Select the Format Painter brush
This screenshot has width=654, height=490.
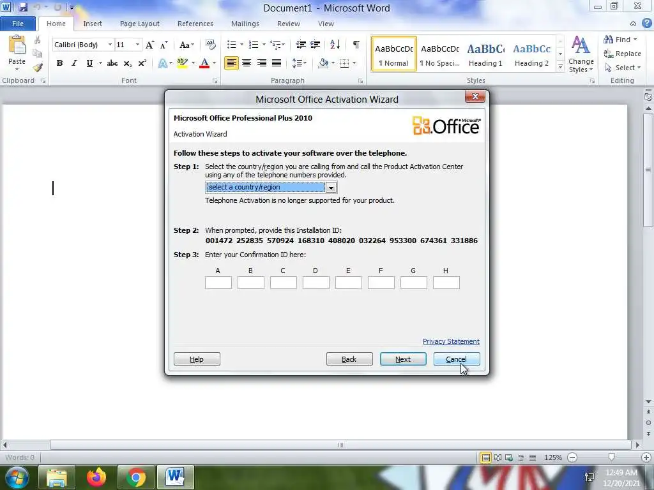click(x=38, y=67)
